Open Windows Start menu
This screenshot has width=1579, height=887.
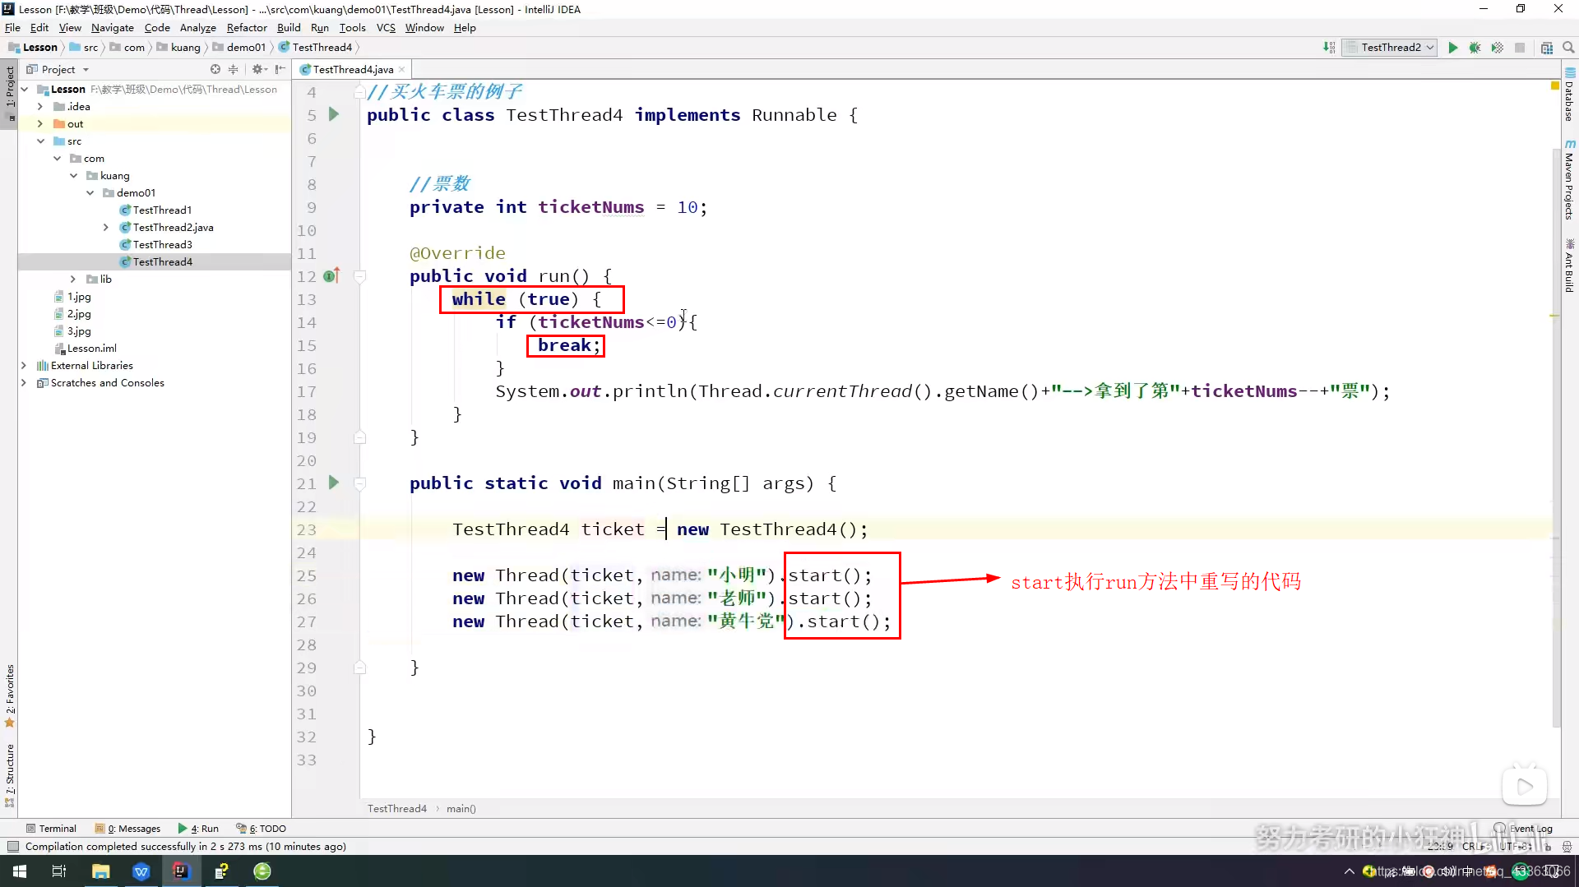pyautogui.click(x=20, y=871)
